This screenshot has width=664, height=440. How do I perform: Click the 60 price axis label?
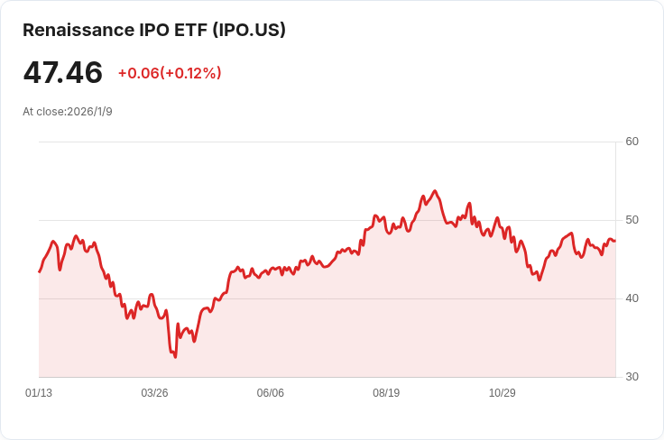pyautogui.click(x=632, y=142)
